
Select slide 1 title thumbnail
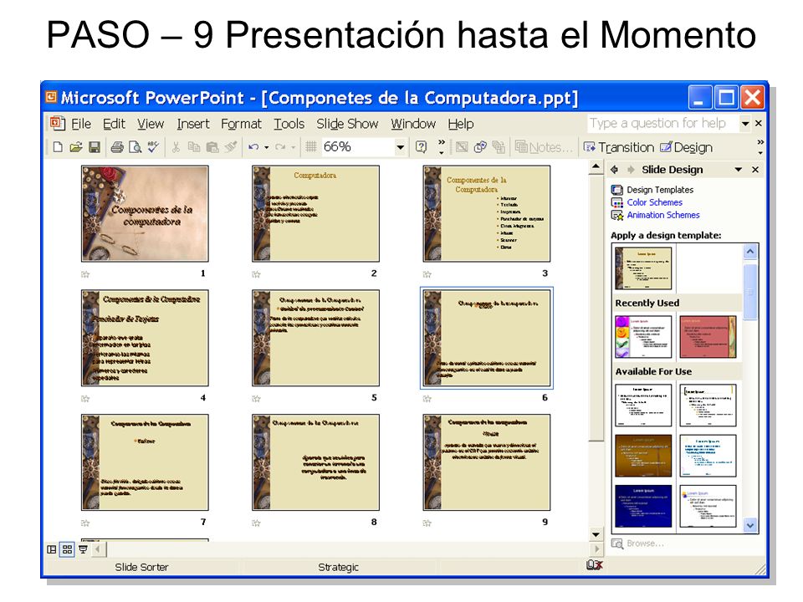click(145, 213)
